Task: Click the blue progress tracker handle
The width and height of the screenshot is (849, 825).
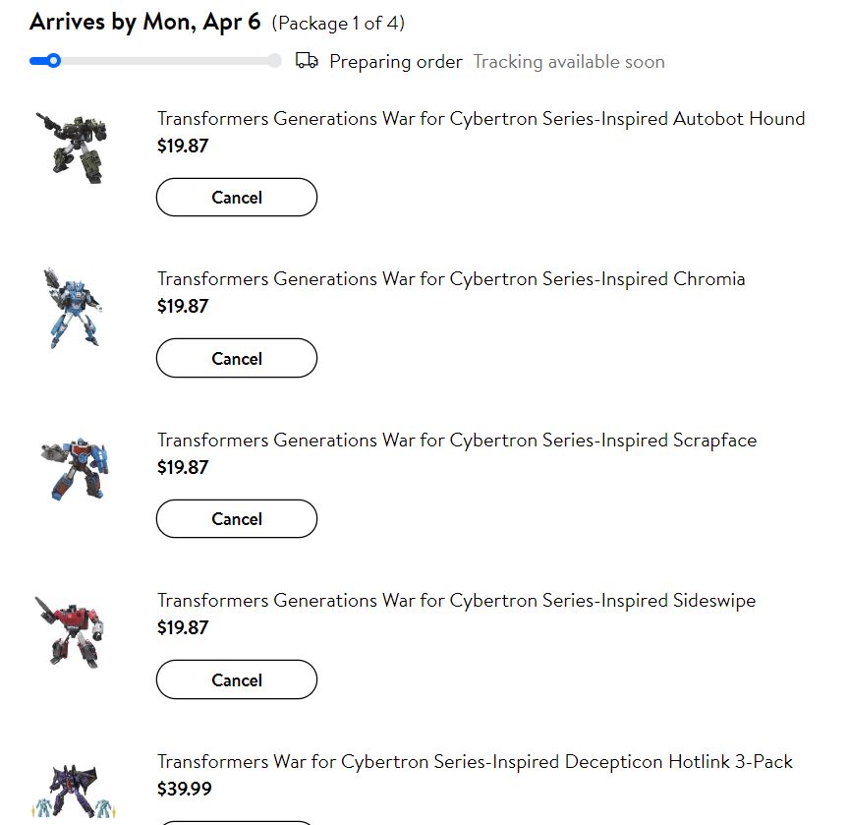Action: point(54,61)
